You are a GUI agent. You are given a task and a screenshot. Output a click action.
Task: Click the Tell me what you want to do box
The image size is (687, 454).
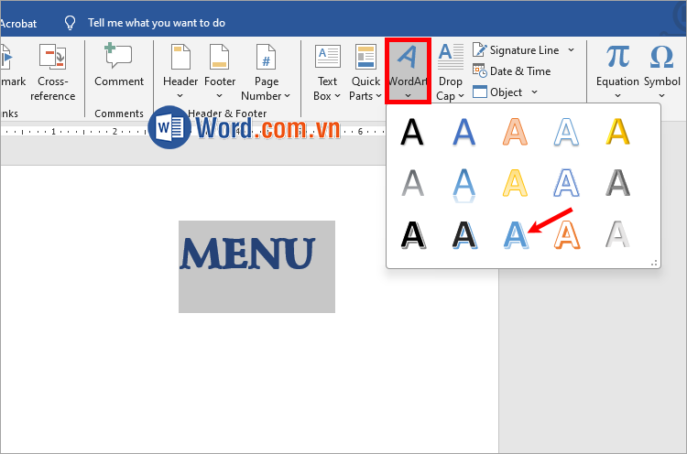(x=157, y=23)
